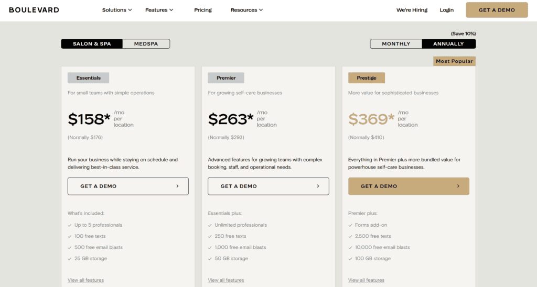Select the Salon & Spa option
Image resolution: width=537 pixels, height=287 pixels.
(x=92, y=44)
